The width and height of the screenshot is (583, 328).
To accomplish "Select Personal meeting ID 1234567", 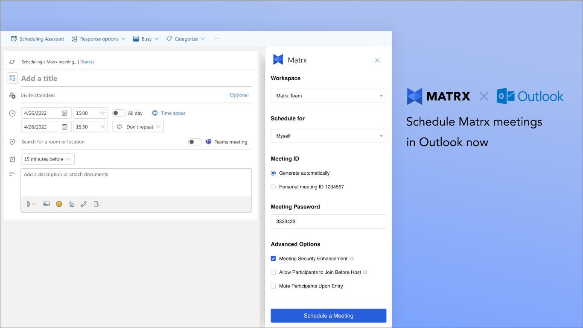I will click(x=273, y=187).
